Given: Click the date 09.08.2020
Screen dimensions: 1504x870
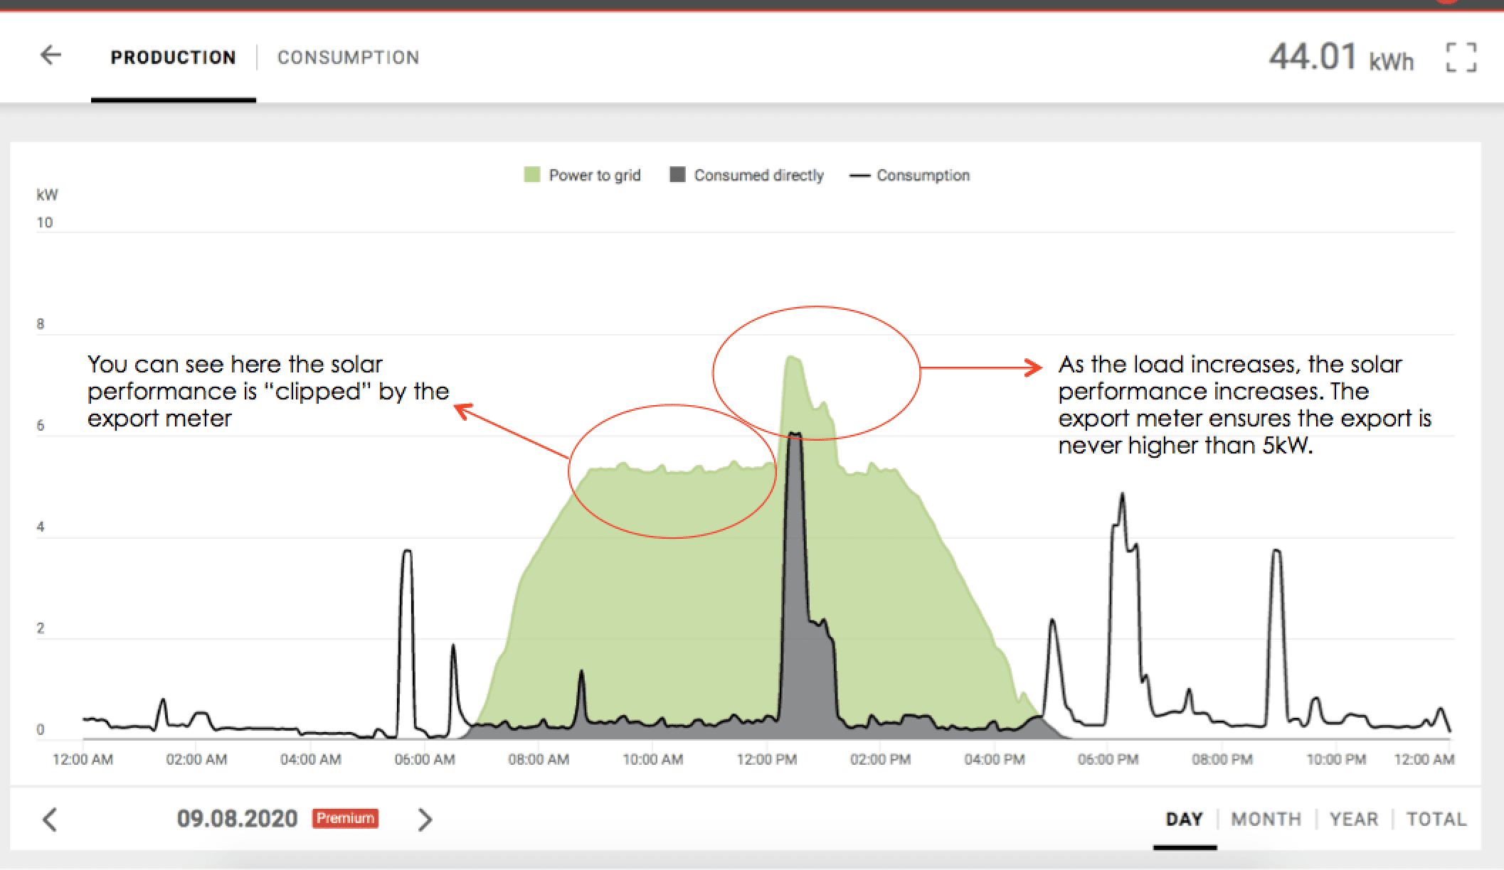Looking at the screenshot, I should point(237,819).
